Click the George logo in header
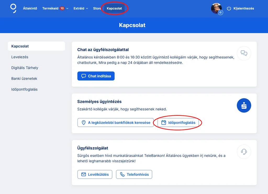 (x=13, y=8)
